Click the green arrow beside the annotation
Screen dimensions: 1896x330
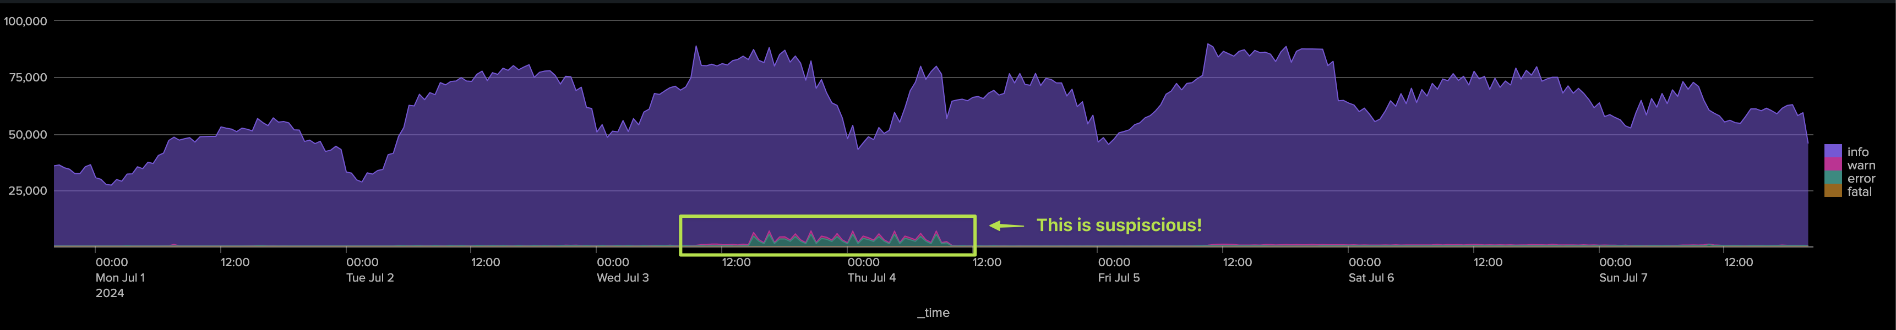pyautogui.click(x=1006, y=226)
